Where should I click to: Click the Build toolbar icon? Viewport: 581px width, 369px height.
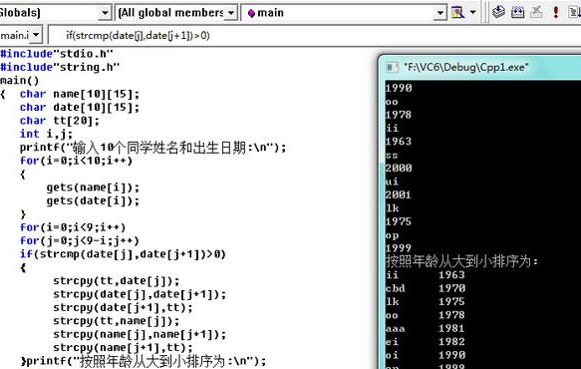click(517, 12)
